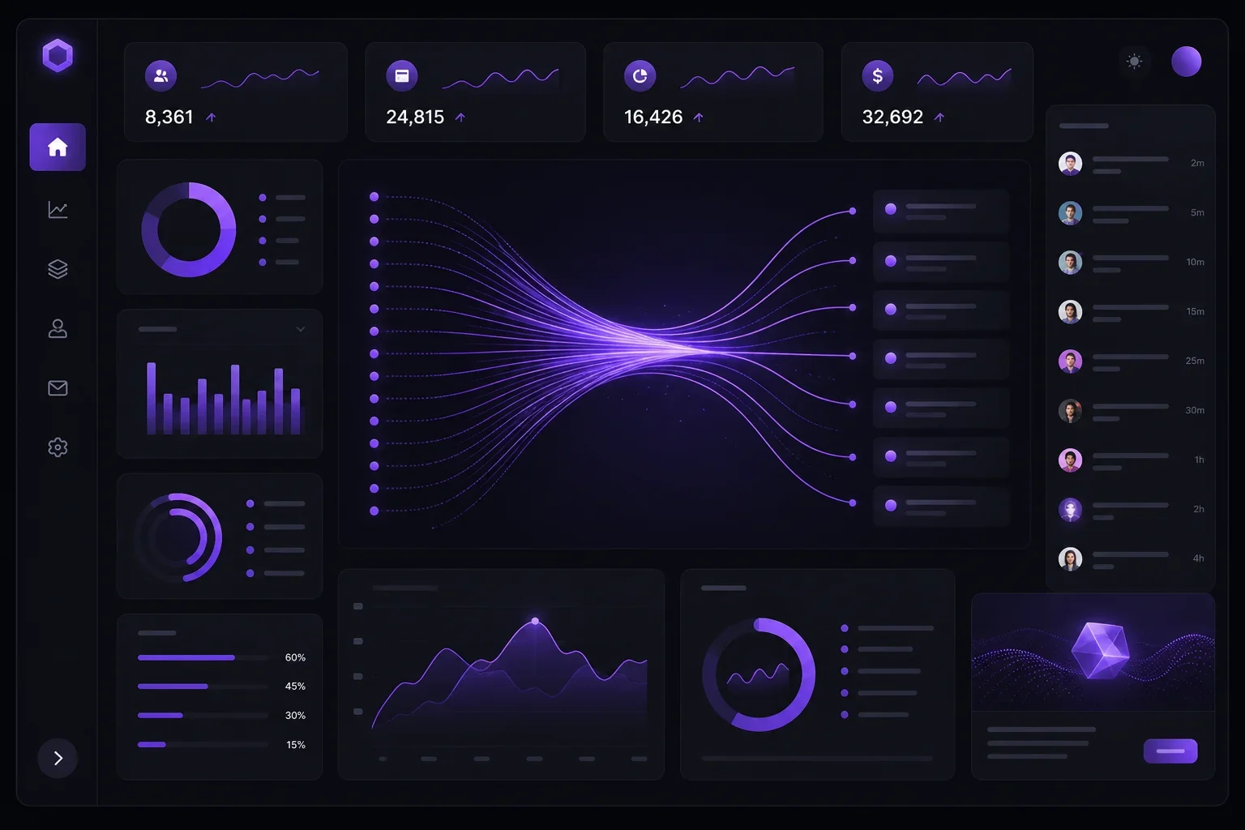Click the purple button on the crystal promo card

[x=1170, y=751]
